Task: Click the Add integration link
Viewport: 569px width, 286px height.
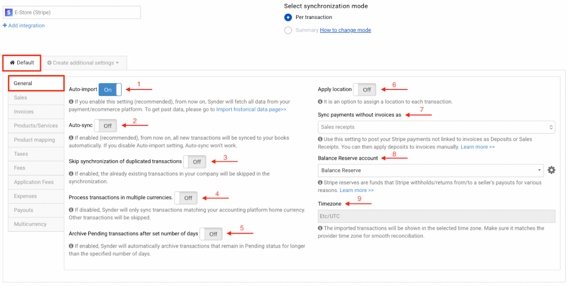Action: (x=24, y=26)
